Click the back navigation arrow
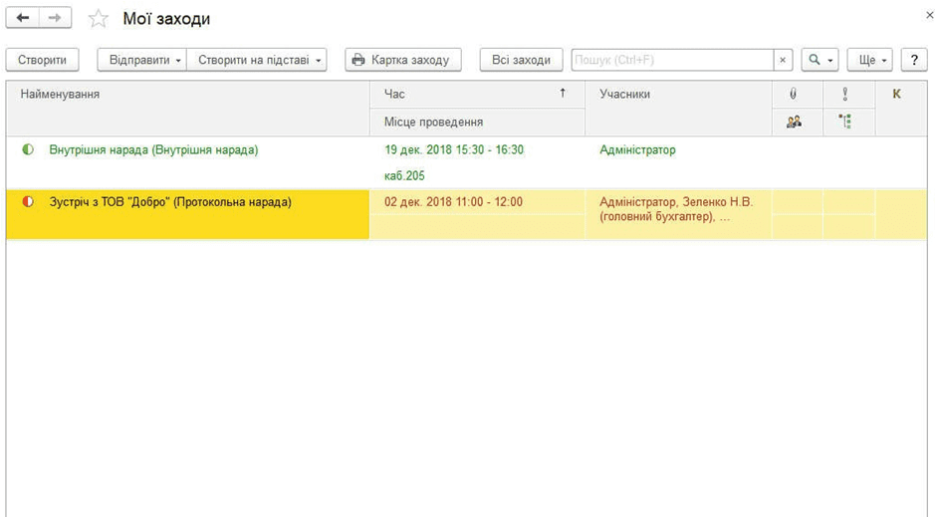This screenshot has width=936, height=518. [x=23, y=19]
